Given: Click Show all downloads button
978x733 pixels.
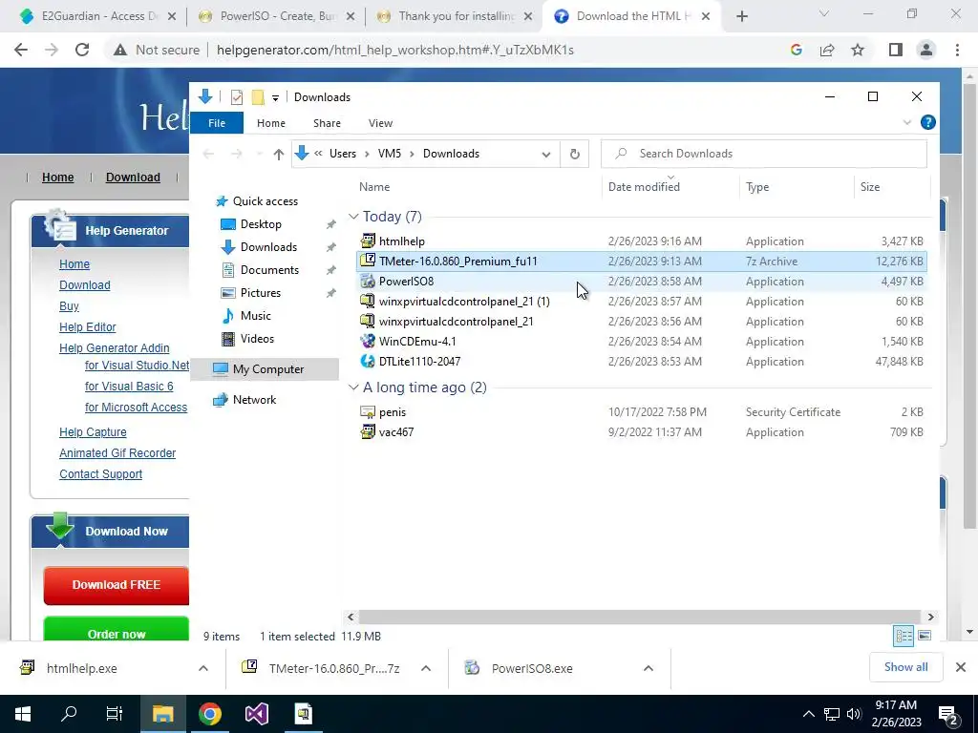Looking at the screenshot, I should 905,667.
